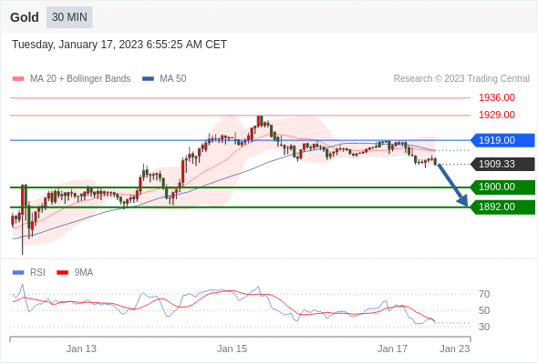Click the MA 50 blue legend swatch
Screen dimensions: 538x364
coord(148,79)
